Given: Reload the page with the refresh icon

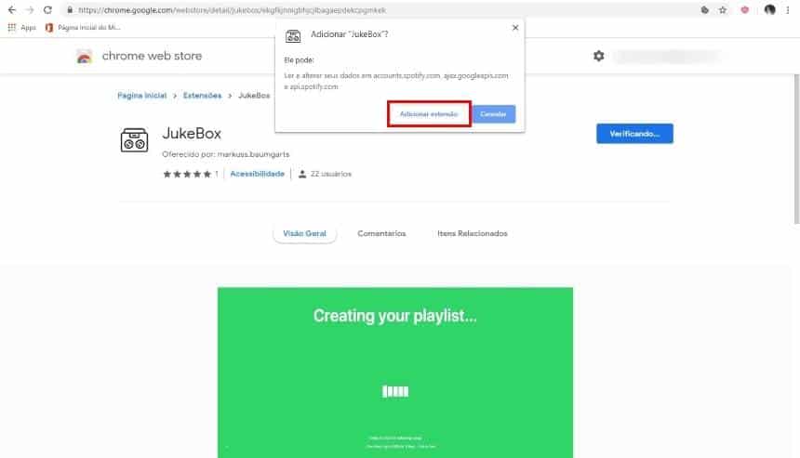Looking at the screenshot, I should click(47, 9).
